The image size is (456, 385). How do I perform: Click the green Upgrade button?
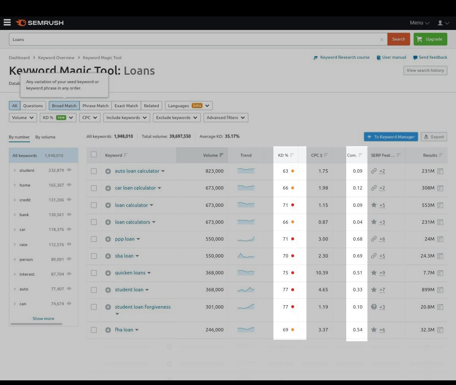coord(430,39)
